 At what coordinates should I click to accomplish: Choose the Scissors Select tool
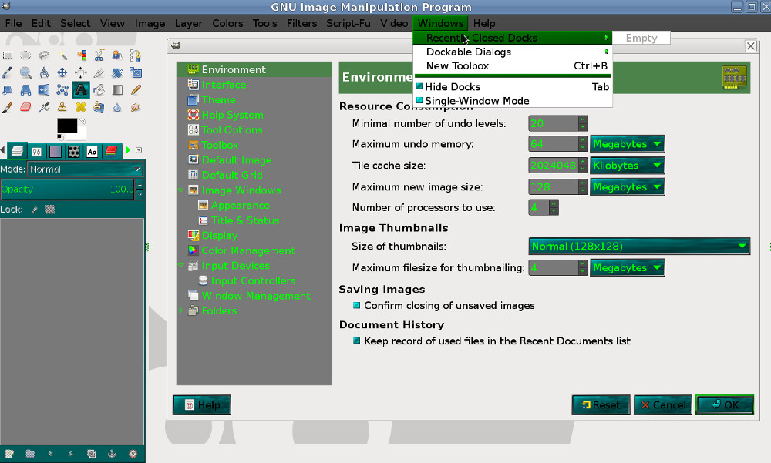[99, 55]
